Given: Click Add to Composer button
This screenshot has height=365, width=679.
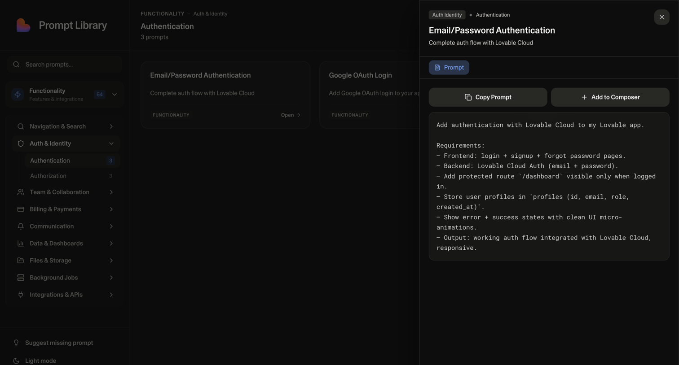Looking at the screenshot, I should click(x=610, y=97).
